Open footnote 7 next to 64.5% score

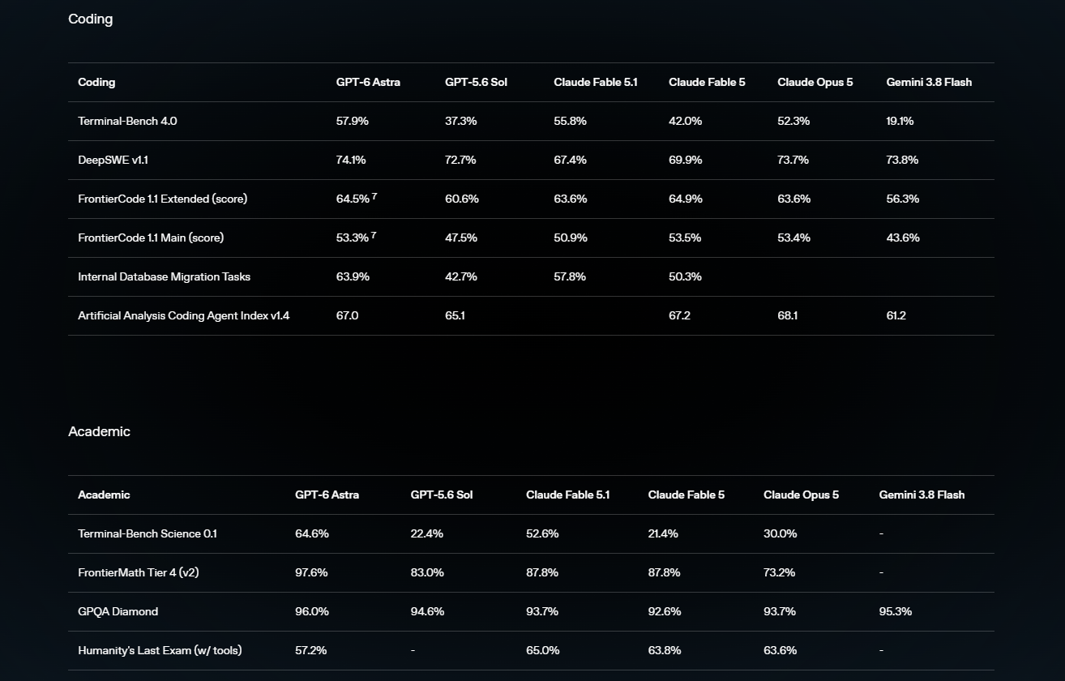coord(374,195)
